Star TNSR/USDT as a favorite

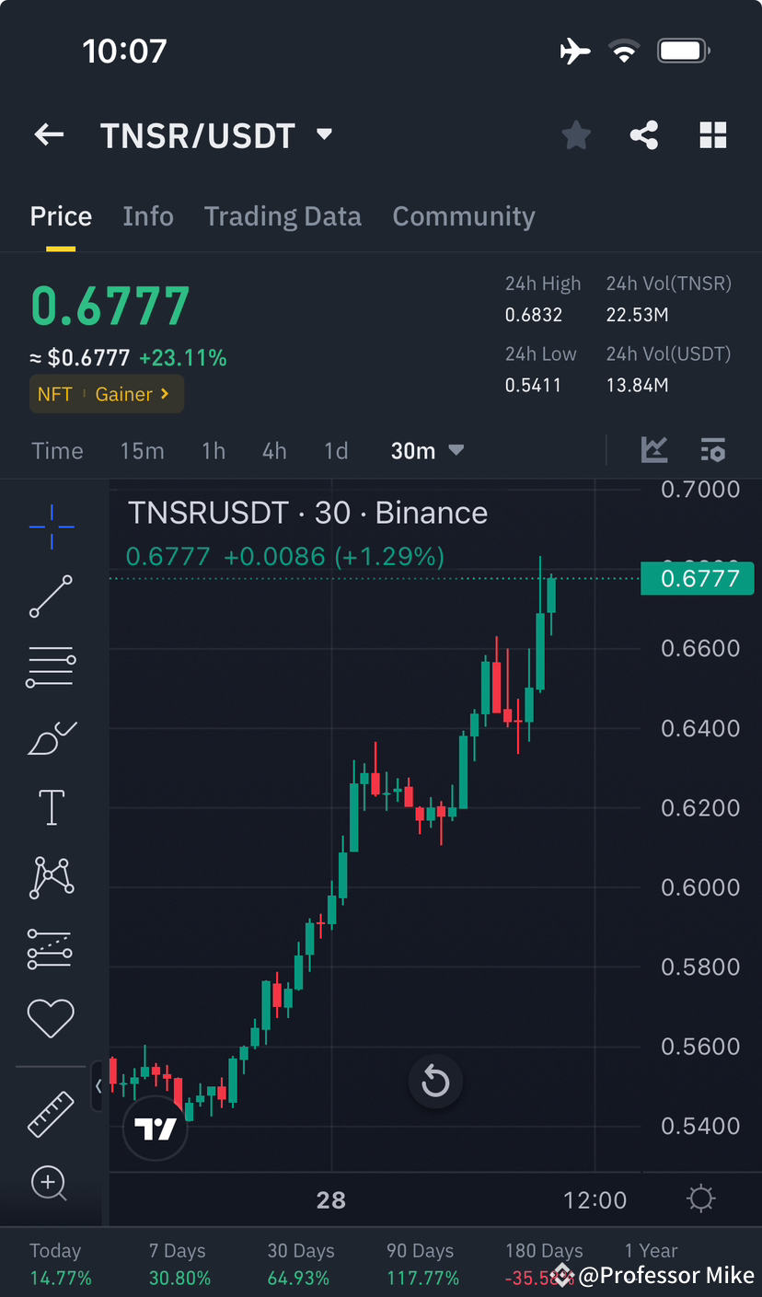tap(576, 134)
